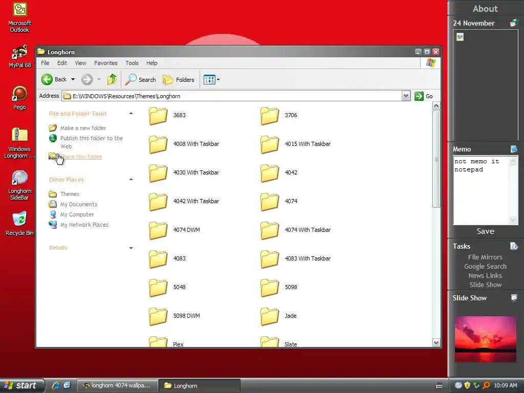Switch to longhorn 4074 wallpaper taskbar button
The width and height of the screenshot is (524, 393).
click(117, 385)
